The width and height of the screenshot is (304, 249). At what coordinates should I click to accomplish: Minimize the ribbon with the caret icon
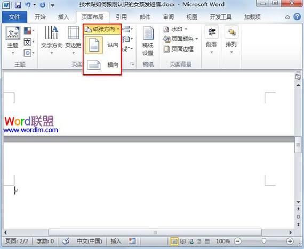click(x=287, y=17)
